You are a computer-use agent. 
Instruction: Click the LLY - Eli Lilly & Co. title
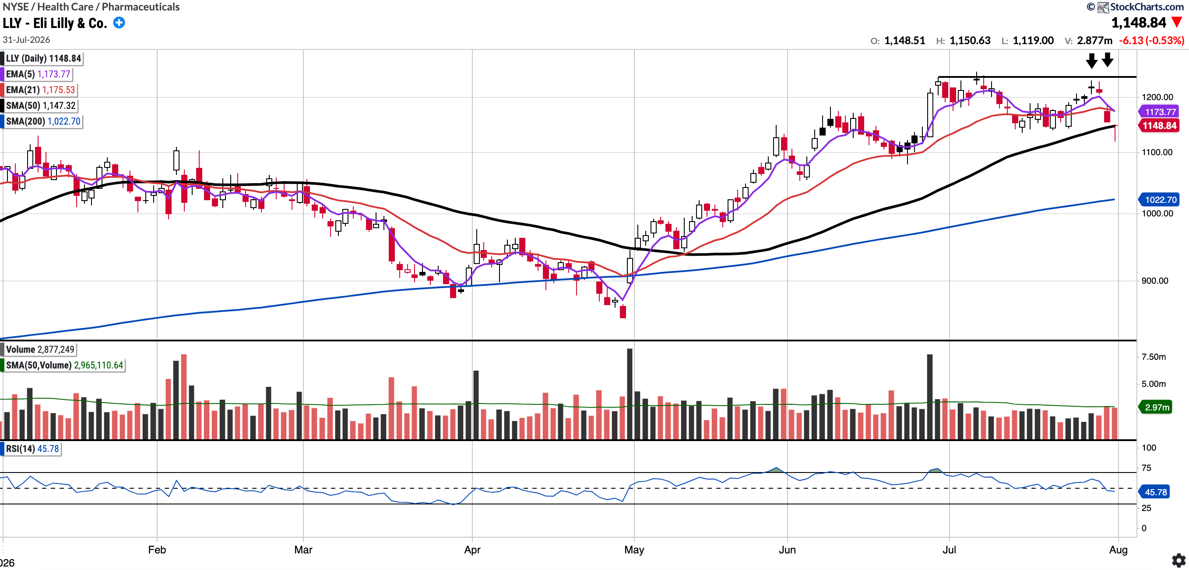point(55,23)
